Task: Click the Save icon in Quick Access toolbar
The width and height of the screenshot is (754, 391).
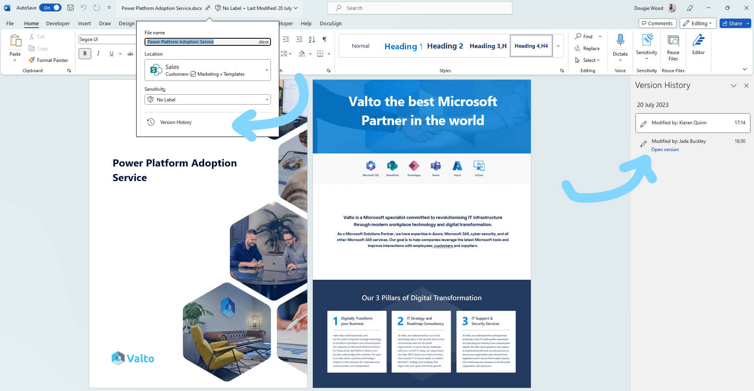Action: point(70,7)
